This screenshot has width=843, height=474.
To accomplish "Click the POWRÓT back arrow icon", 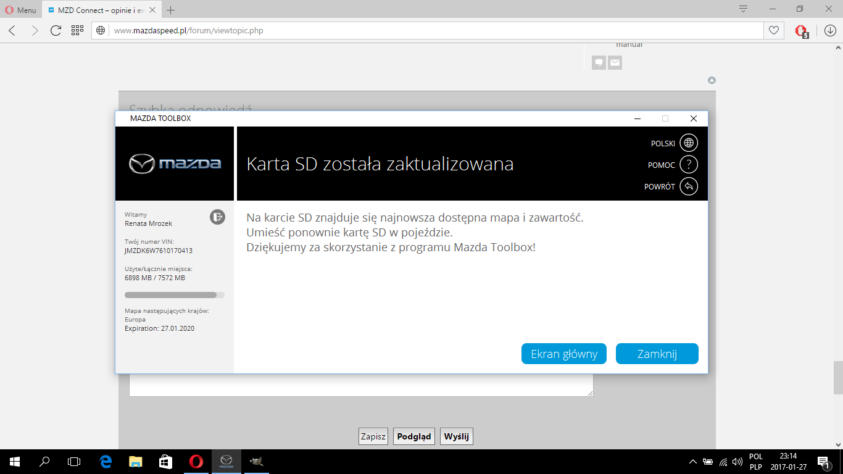I will point(689,186).
